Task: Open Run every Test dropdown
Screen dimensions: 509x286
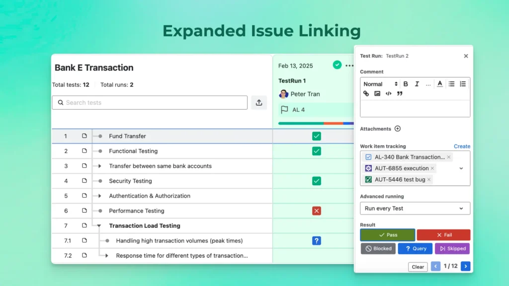Action: 415,209
